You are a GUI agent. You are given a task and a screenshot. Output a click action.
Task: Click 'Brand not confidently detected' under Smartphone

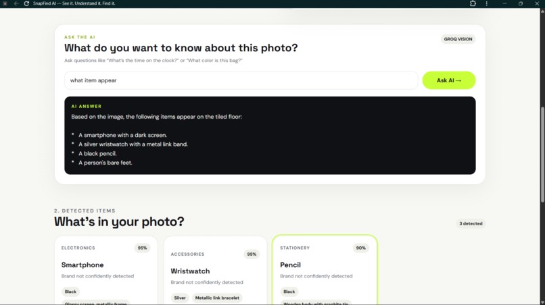coord(97,276)
